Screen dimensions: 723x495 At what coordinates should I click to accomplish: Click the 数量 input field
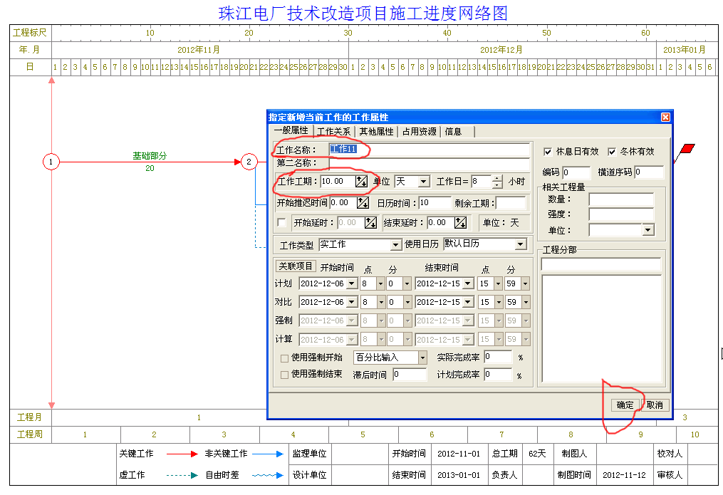click(x=621, y=199)
